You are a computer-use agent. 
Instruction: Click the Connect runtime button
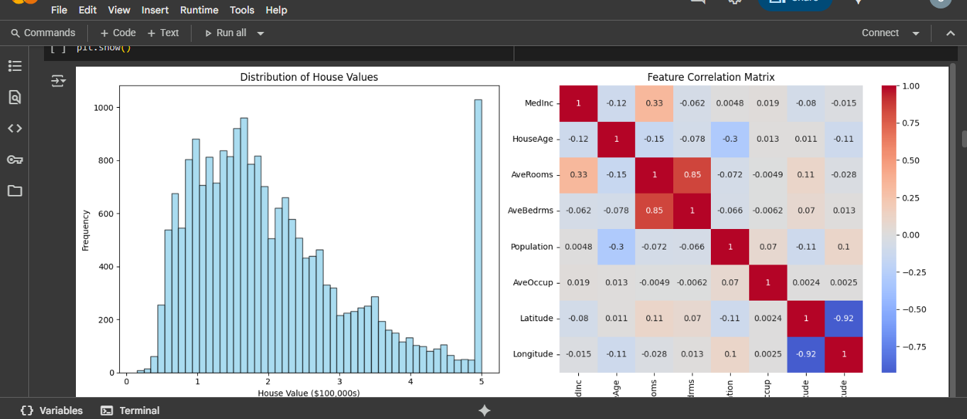tap(880, 33)
